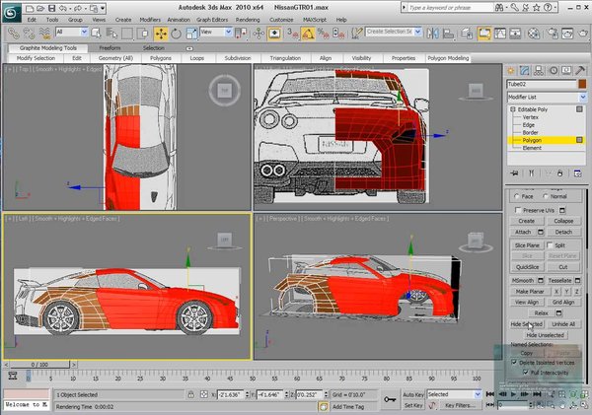This screenshot has width=592, height=415.
Task: Open the key filter Selected dropdown
Action: point(454,394)
